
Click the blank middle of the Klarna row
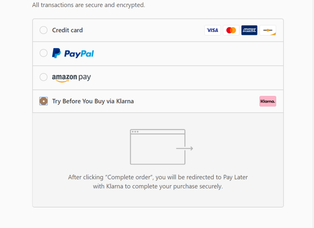[196, 101]
